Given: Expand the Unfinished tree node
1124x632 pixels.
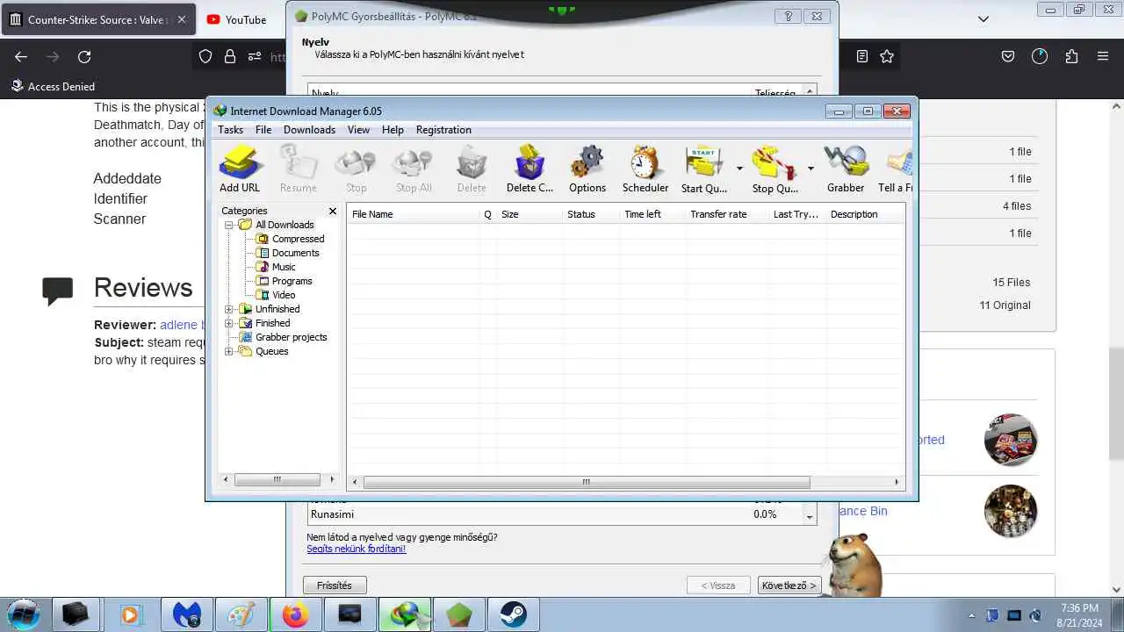Looking at the screenshot, I should point(229,309).
